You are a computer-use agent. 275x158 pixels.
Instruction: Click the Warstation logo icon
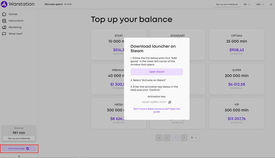(x=4, y=4)
